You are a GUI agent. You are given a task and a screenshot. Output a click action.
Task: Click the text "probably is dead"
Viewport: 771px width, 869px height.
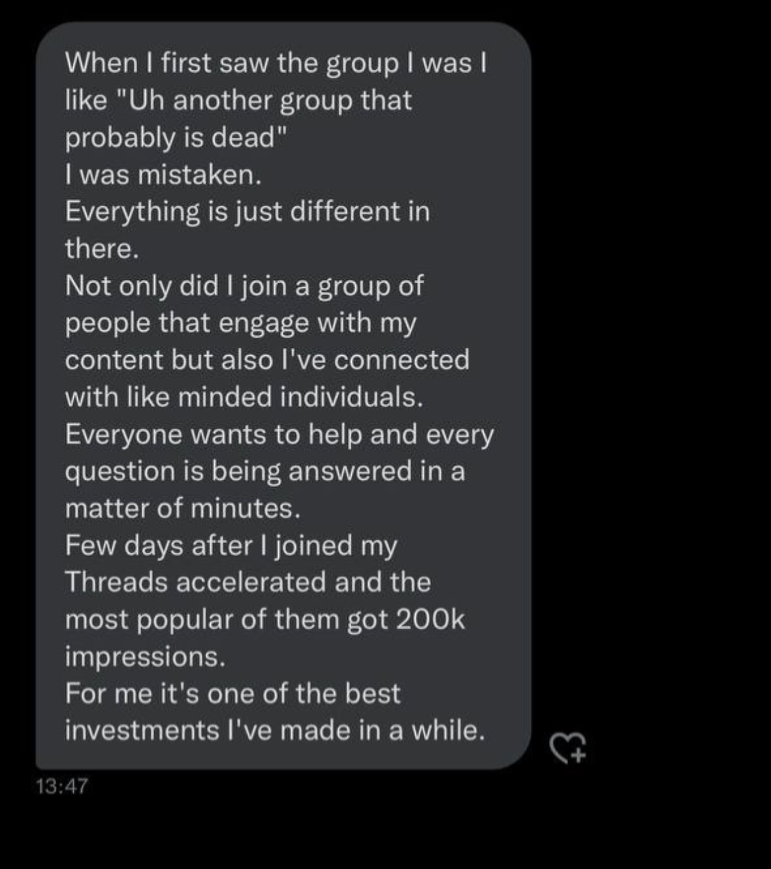click(171, 137)
